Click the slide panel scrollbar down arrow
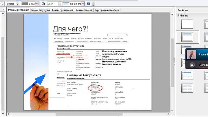 [x=3, y=114]
